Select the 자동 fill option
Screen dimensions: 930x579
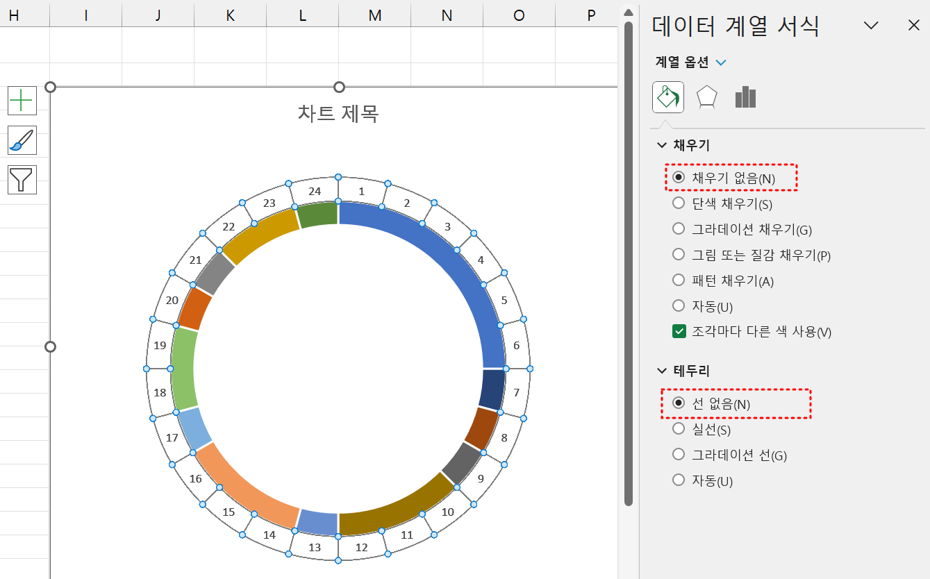678,305
